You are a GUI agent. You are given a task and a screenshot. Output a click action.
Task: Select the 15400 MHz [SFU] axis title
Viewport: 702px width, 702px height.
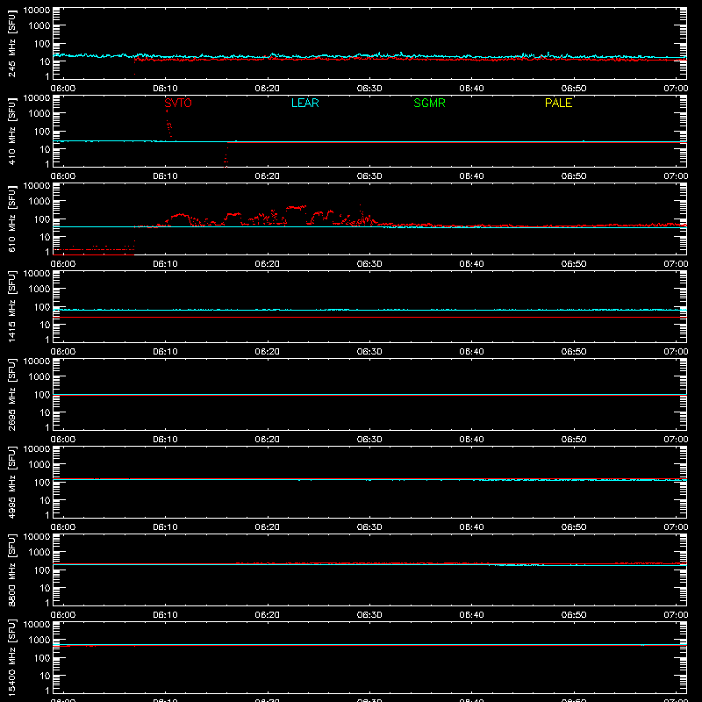point(12,657)
